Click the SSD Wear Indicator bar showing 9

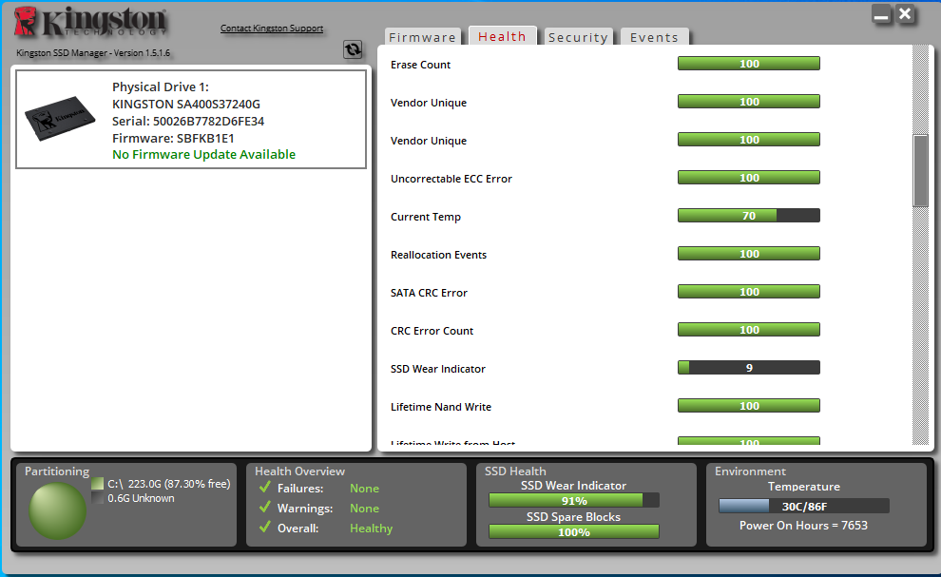749,368
